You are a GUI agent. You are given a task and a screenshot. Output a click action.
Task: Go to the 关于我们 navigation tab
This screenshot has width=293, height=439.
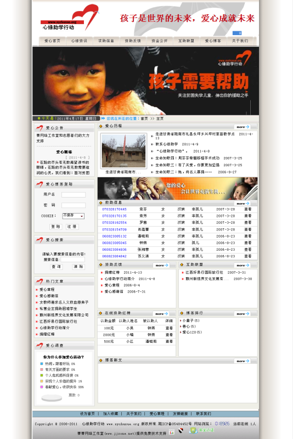[240, 41]
